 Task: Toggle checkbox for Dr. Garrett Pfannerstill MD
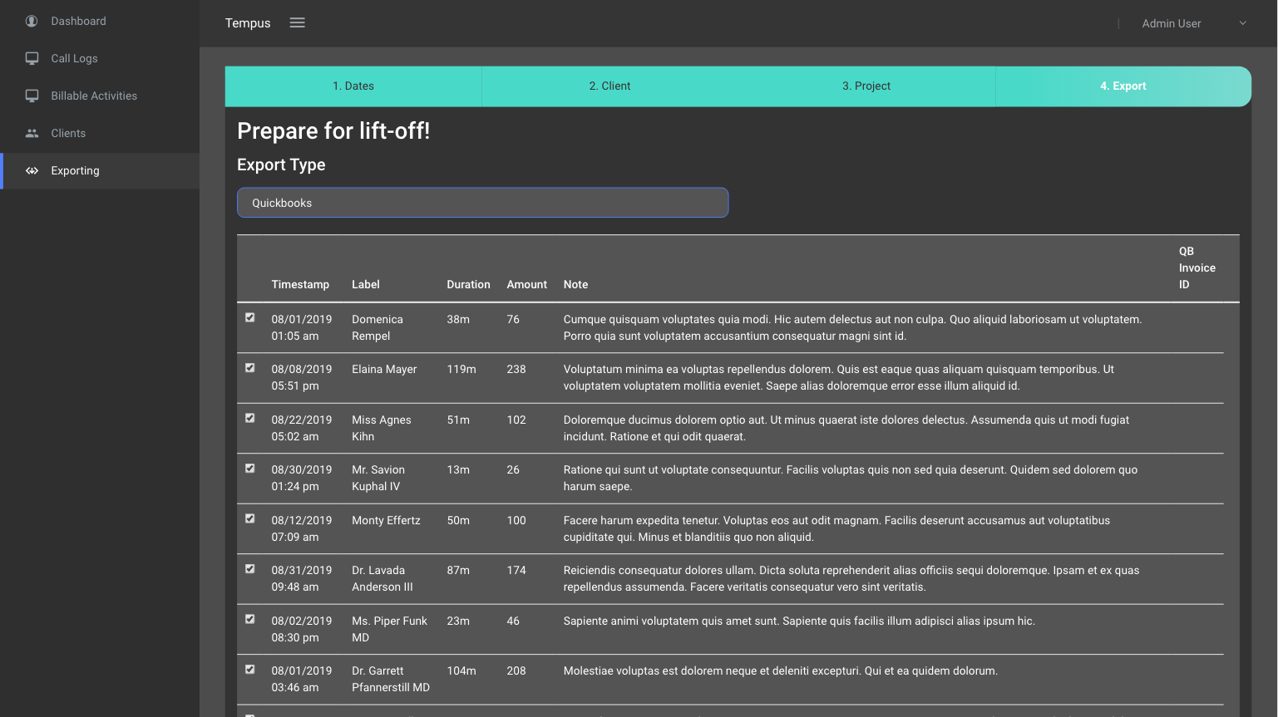tap(250, 669)
